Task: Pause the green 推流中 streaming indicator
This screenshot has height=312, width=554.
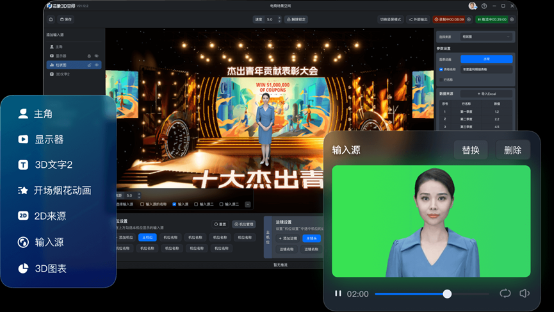Action: [x=492, y=19]
